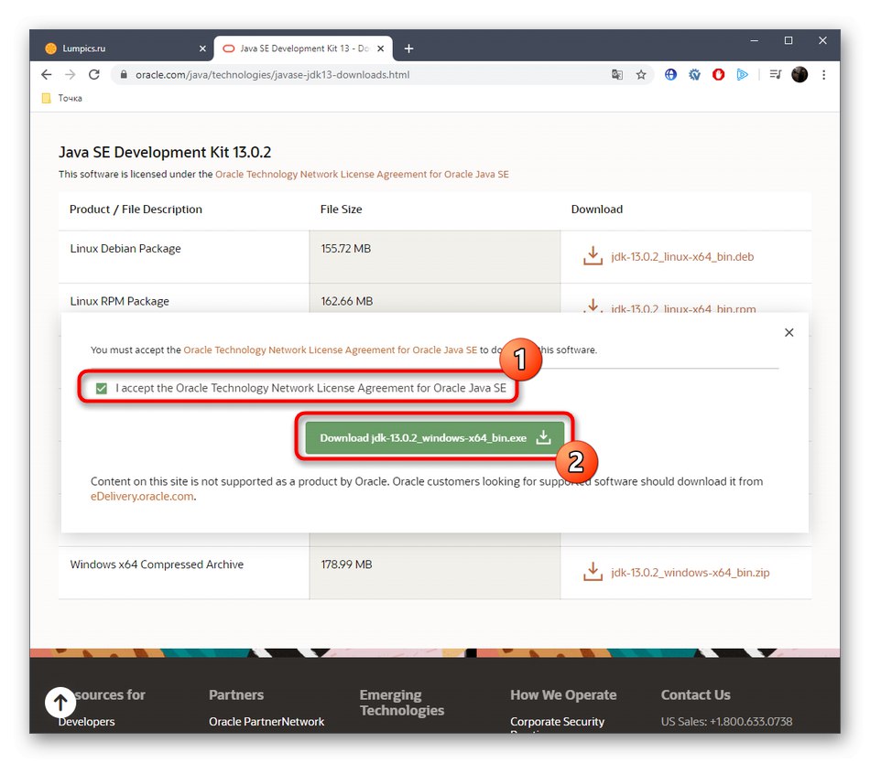The height and width of the screenshot is (763, 870).
Task: Click the address bar URL
Action: coord(272,75)
